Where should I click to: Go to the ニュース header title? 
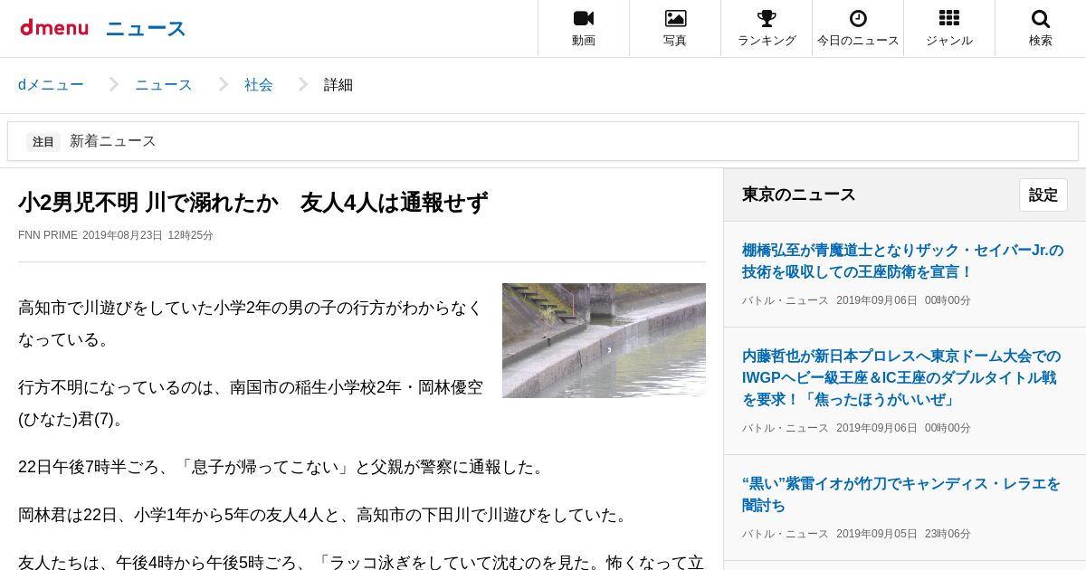(145, 29)
